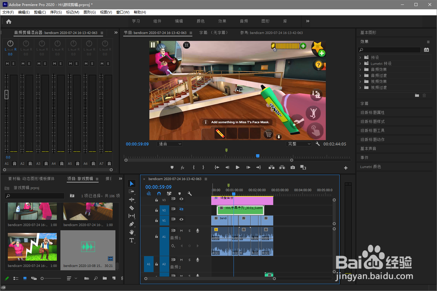Toggle visibility of track V3
437x291 pixels.
[181, 199]
